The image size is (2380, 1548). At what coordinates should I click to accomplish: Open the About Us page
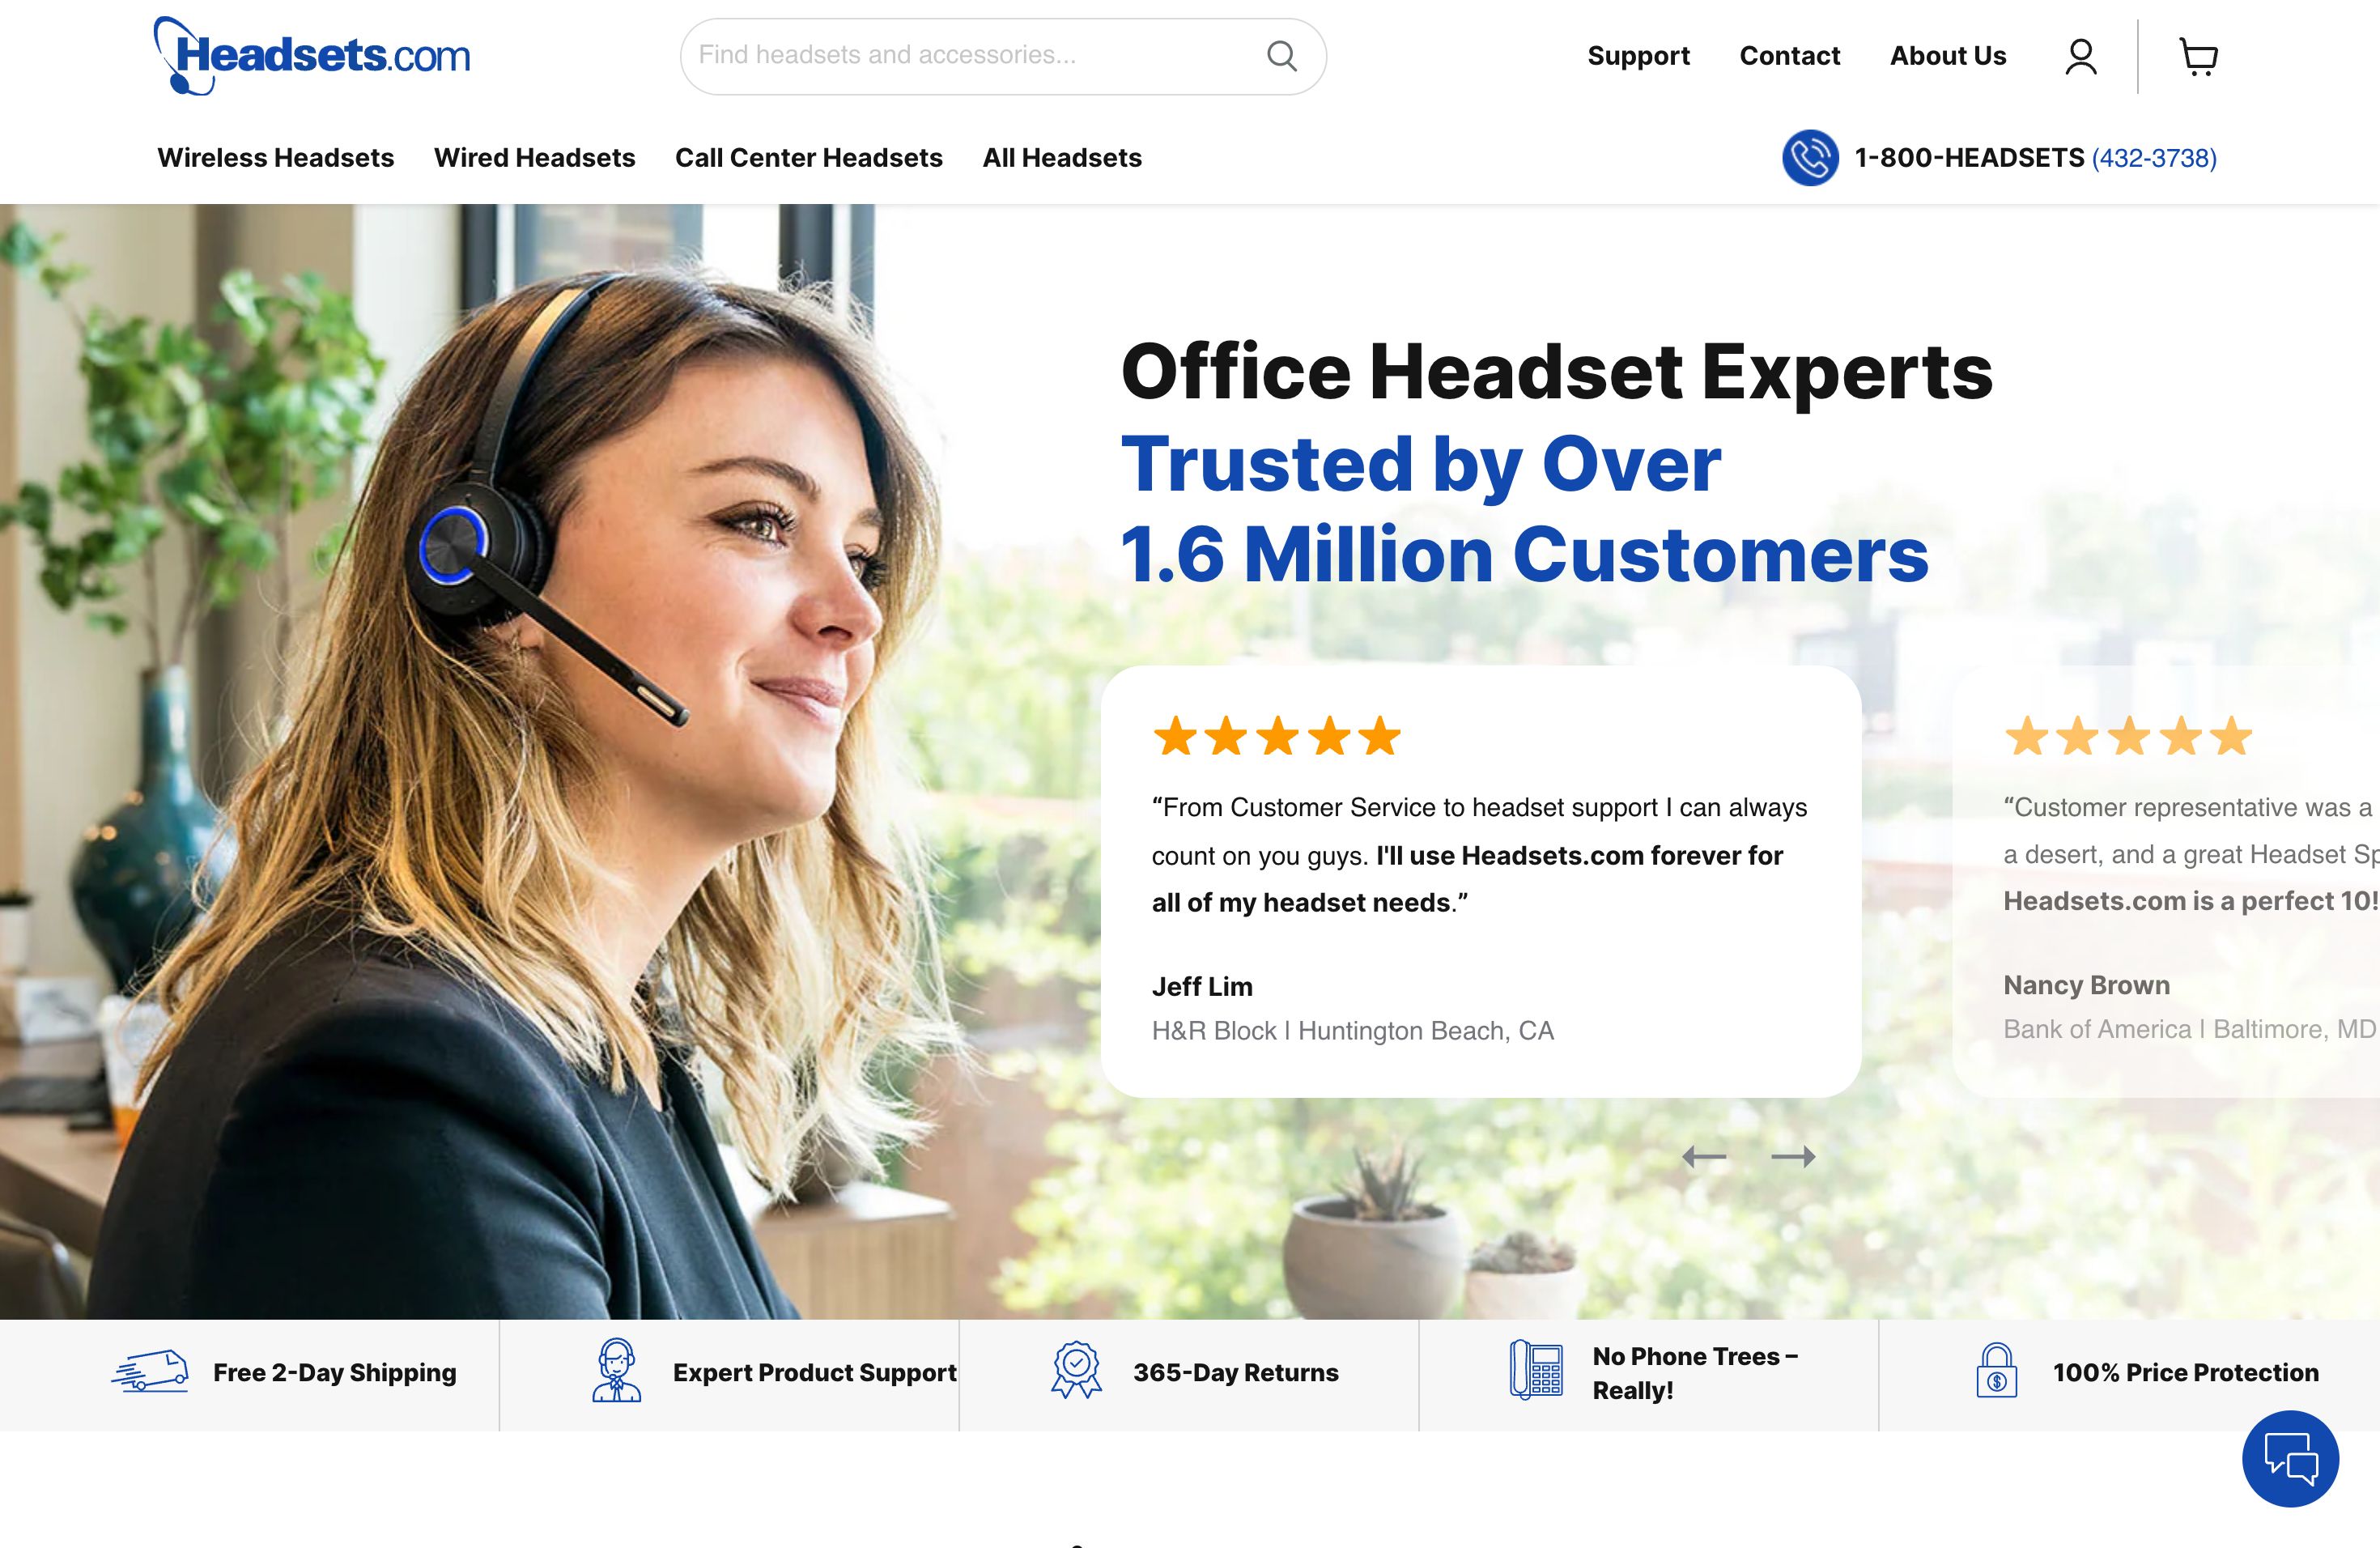coord(1946,56)
